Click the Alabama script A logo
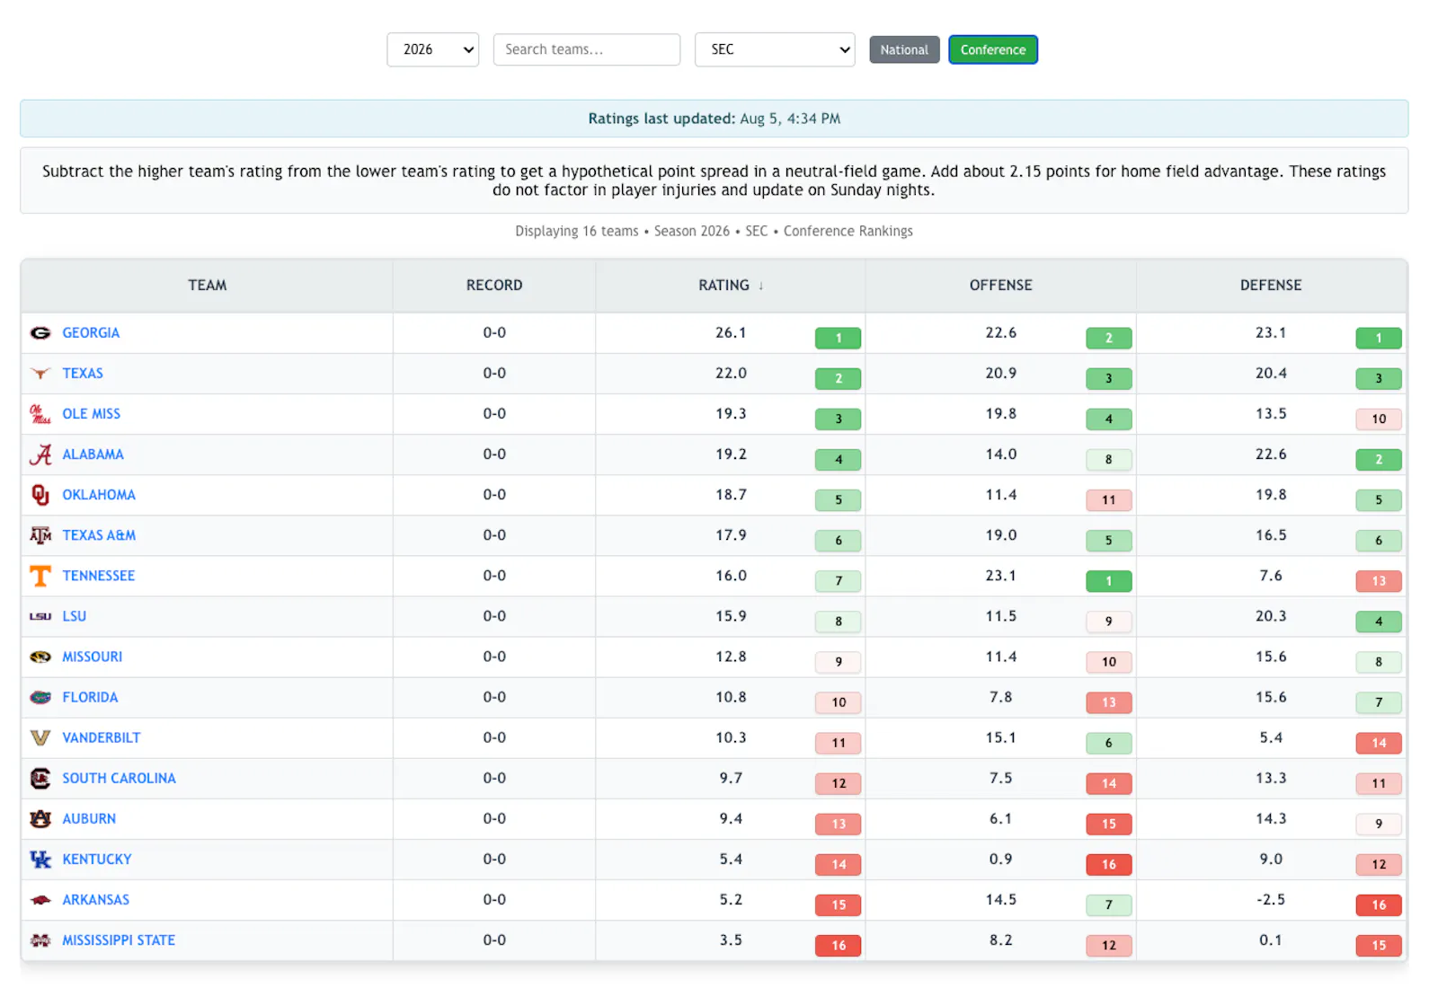1438x988 pixels. (x=40, y=454)
